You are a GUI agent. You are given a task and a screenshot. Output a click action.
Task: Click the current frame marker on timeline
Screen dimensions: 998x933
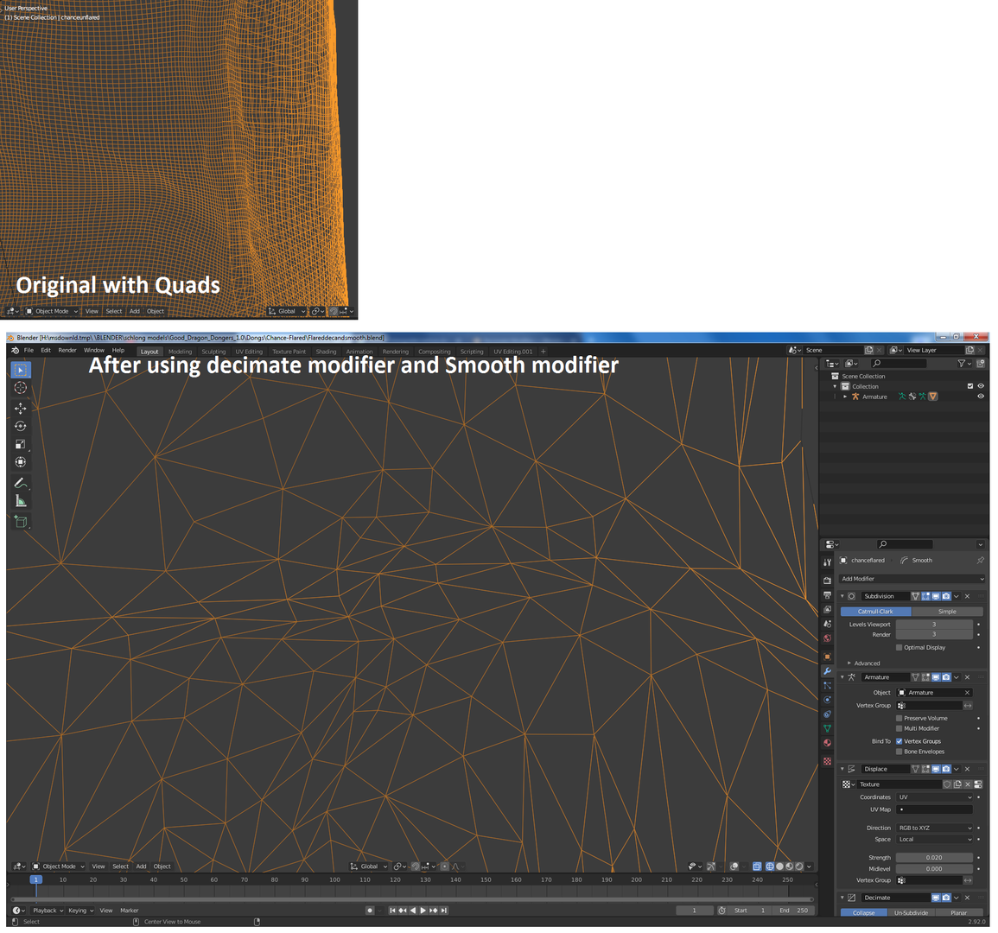click(35, 879)
